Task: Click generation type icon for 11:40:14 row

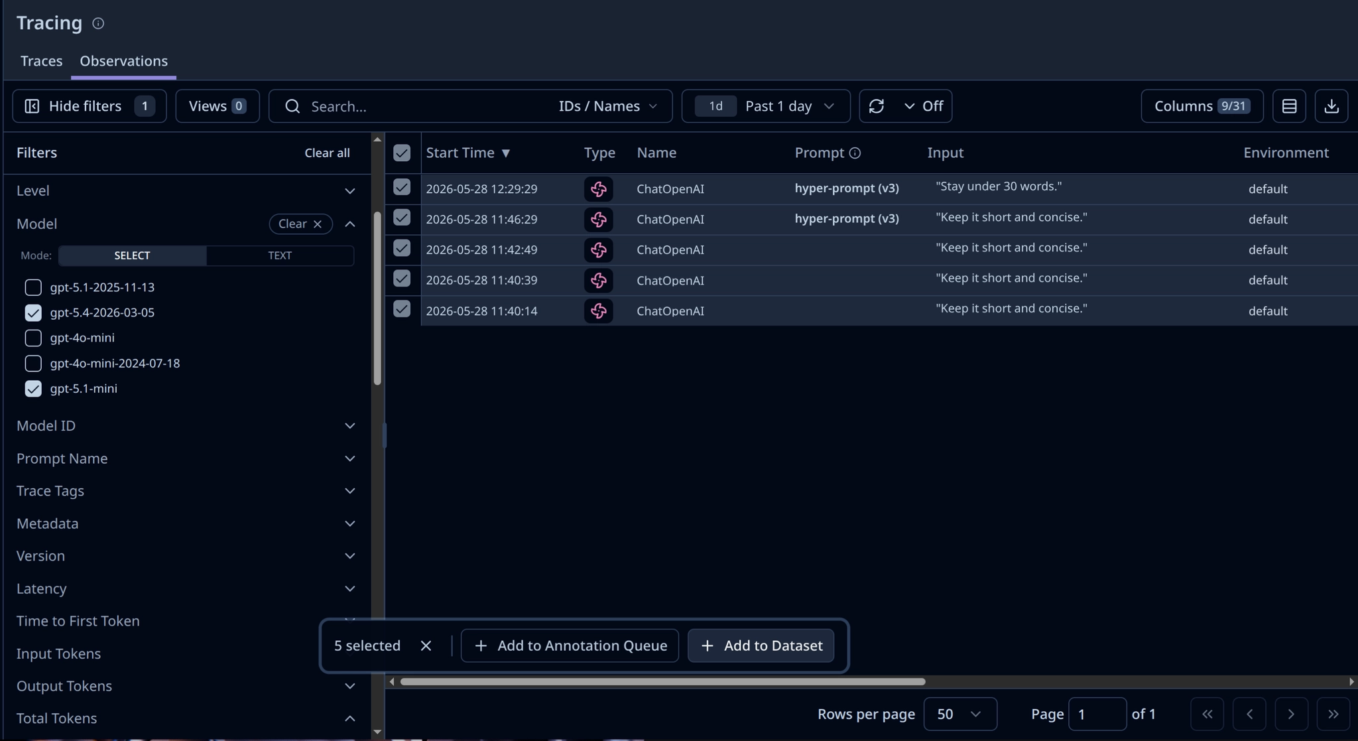Action: point(598,311)
